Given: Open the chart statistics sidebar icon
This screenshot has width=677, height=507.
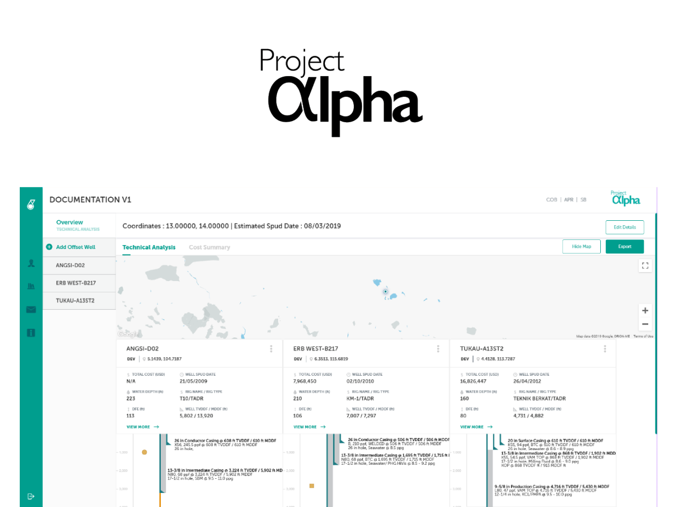Looking at the screenshot, I should click(x=31, y=286).
